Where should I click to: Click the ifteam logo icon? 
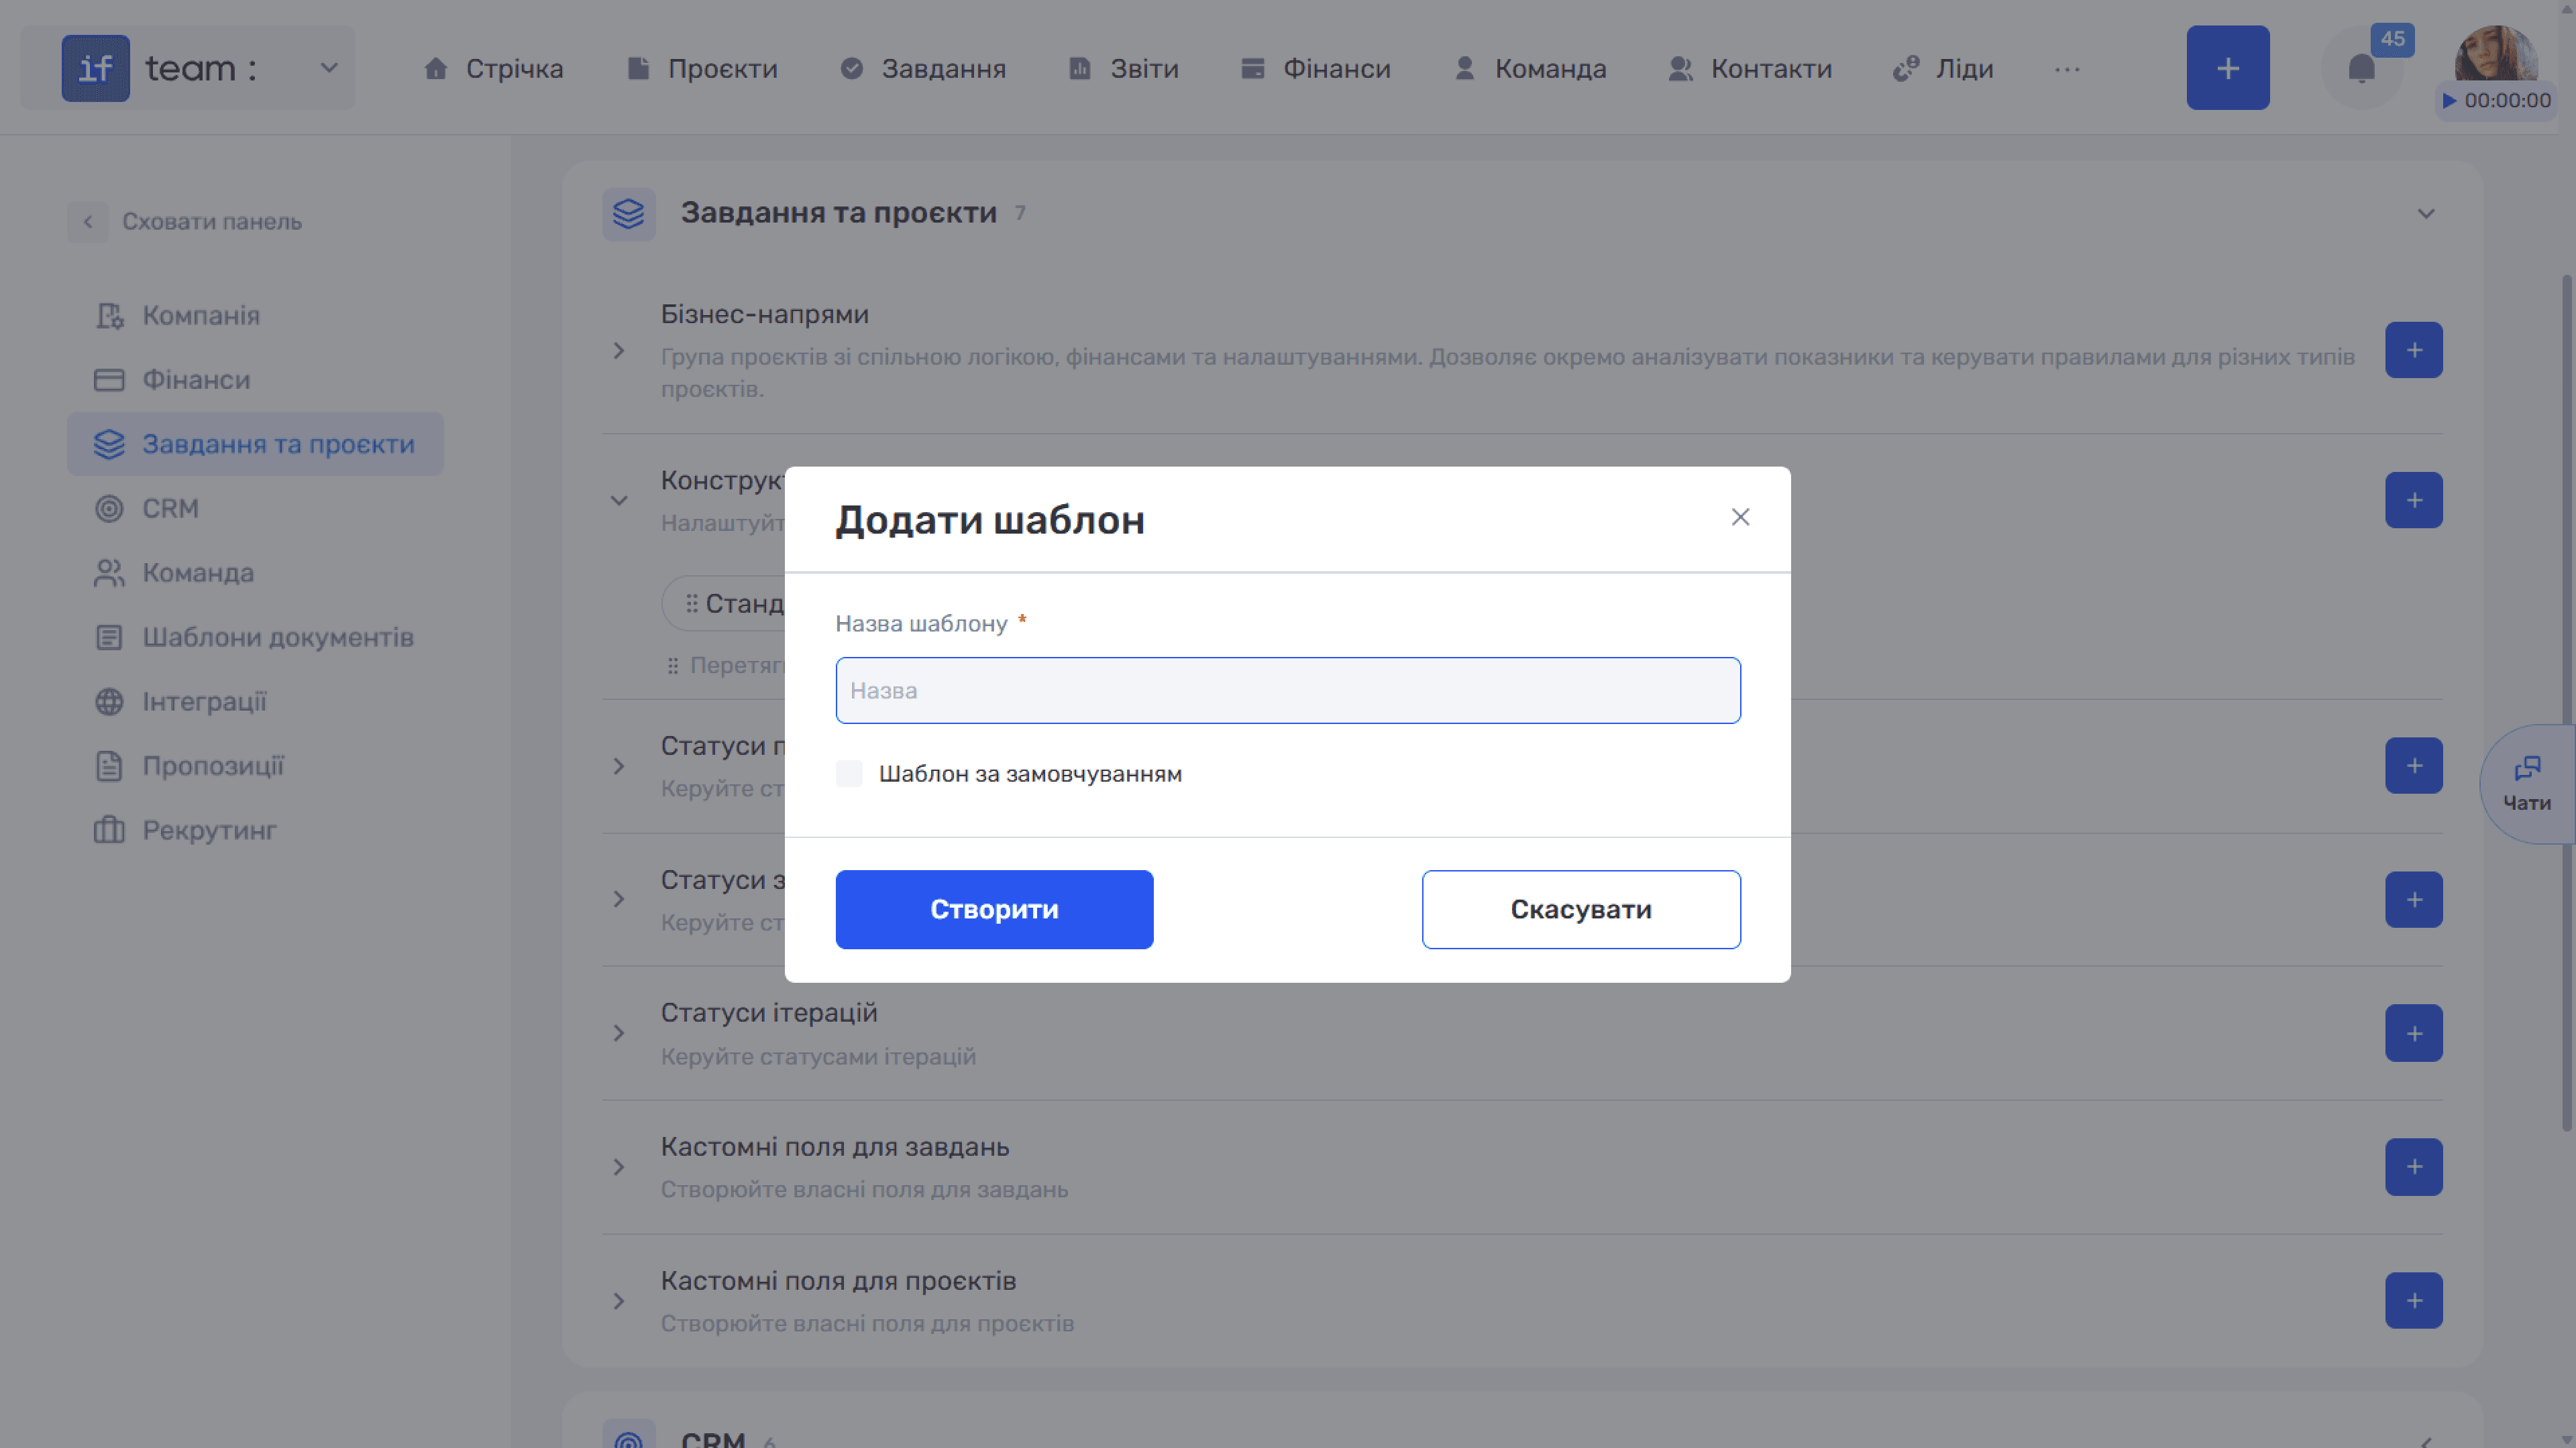coord(95,68)
